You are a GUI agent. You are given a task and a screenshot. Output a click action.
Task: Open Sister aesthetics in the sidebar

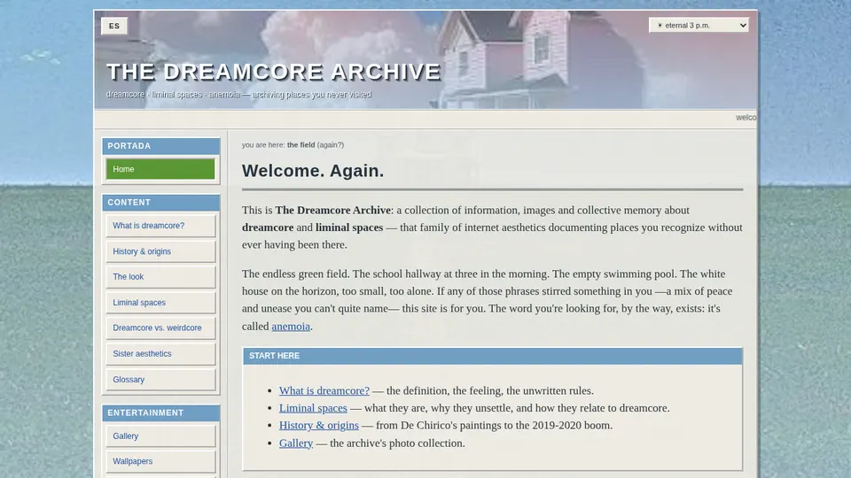(x=160, y=354)
